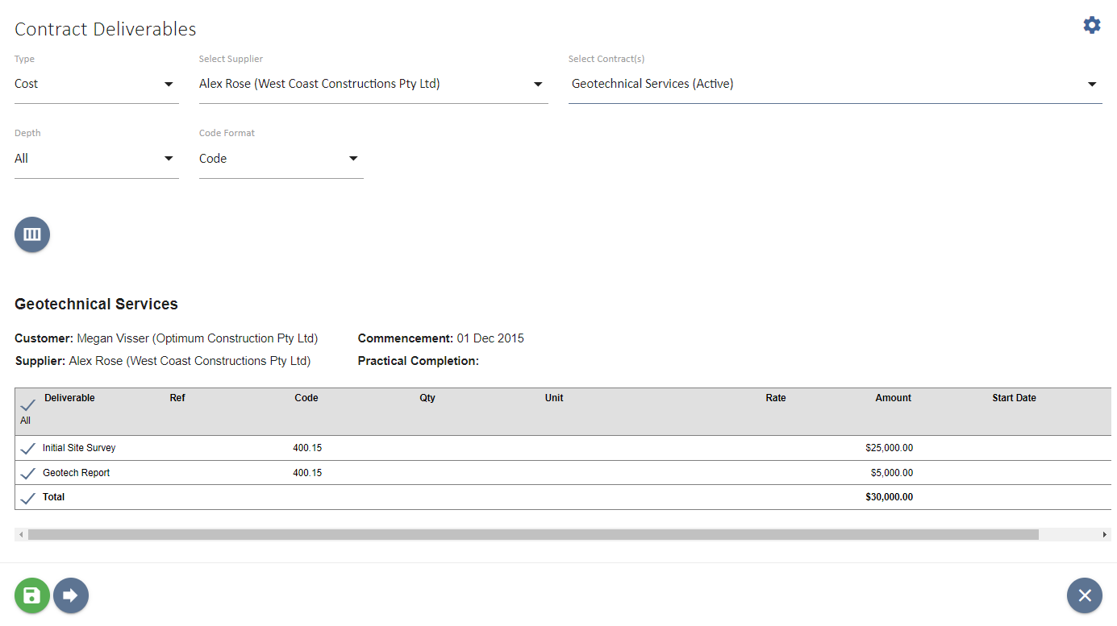Click the green save icon

pos(31,595)
